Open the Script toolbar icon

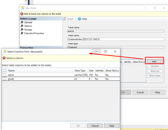pos(65,19)
